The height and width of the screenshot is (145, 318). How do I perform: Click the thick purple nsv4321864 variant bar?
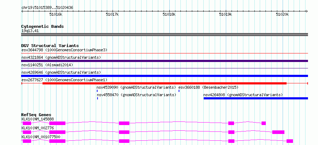pyautogui.click(x=164, y=61)
